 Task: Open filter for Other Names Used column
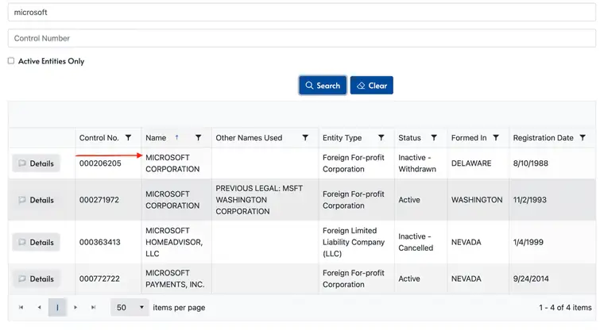click(305, 138)
